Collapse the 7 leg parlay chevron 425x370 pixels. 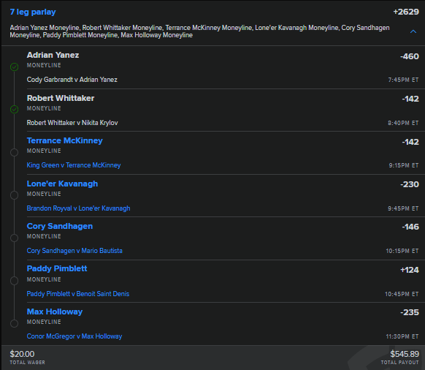(413, 31)
